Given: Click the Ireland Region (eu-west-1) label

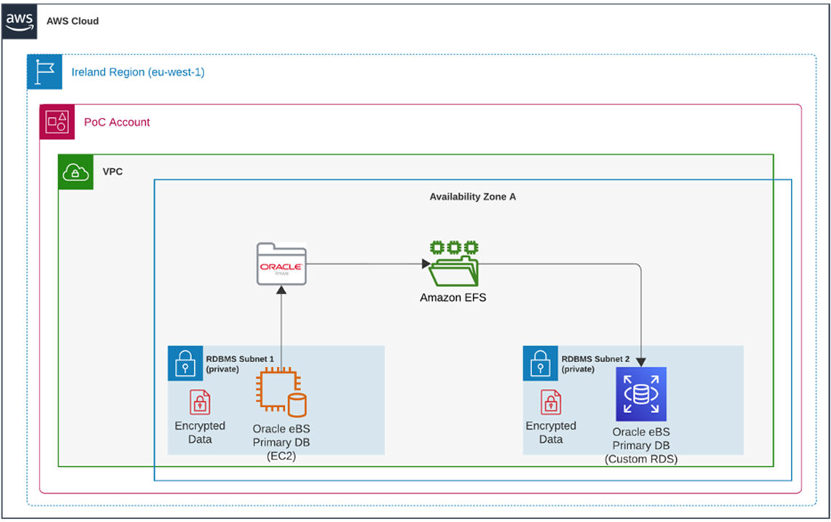Looking at the screenshot, I should pyautogui.click(x=138, y=72).
